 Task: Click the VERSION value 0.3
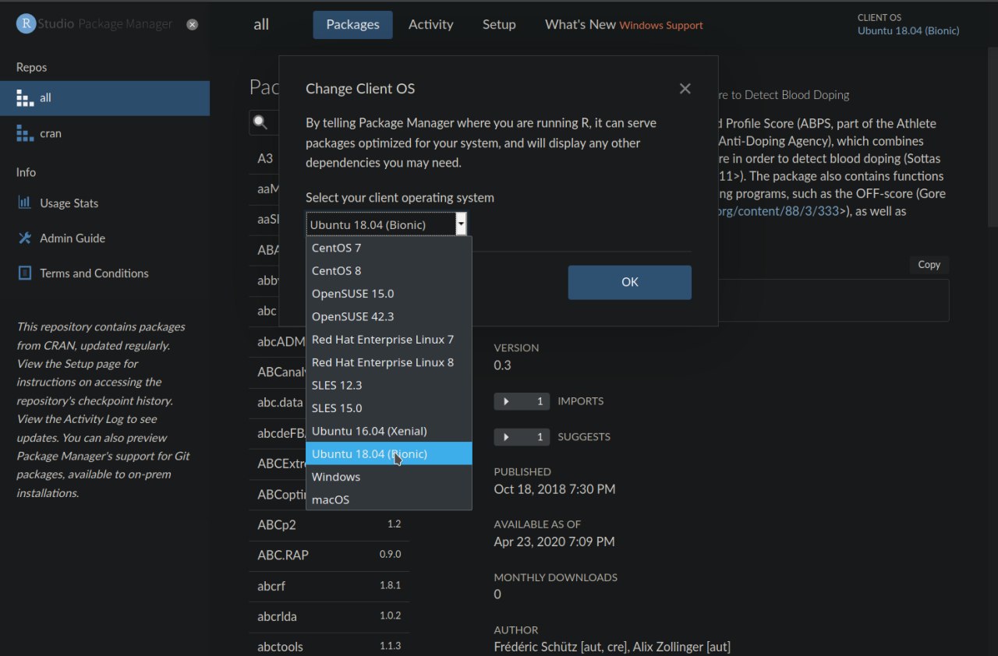(x=503, y=365)
